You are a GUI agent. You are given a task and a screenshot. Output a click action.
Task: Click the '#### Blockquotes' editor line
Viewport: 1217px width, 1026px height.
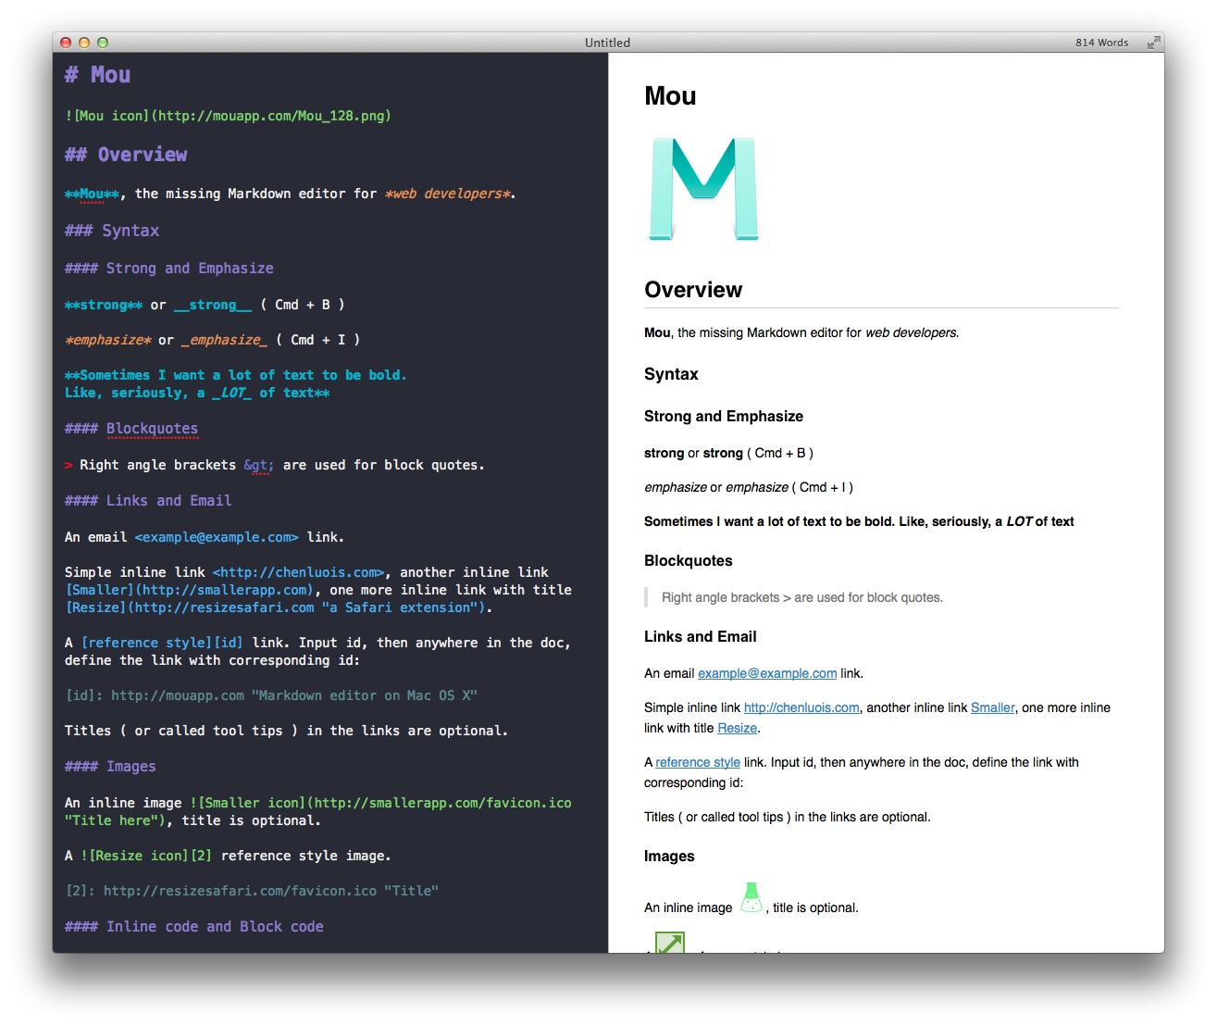[131, 428]
